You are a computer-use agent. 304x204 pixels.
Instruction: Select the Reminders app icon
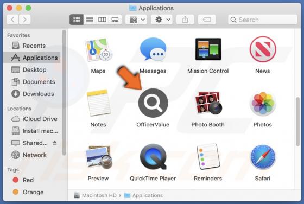pos(208,156)
